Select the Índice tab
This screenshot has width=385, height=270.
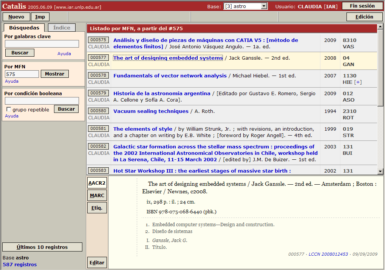pyautogui.click(x=62, y=28)
